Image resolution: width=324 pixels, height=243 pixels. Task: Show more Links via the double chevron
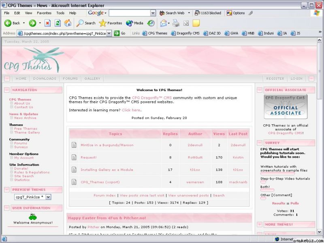(x=320, y=32)
